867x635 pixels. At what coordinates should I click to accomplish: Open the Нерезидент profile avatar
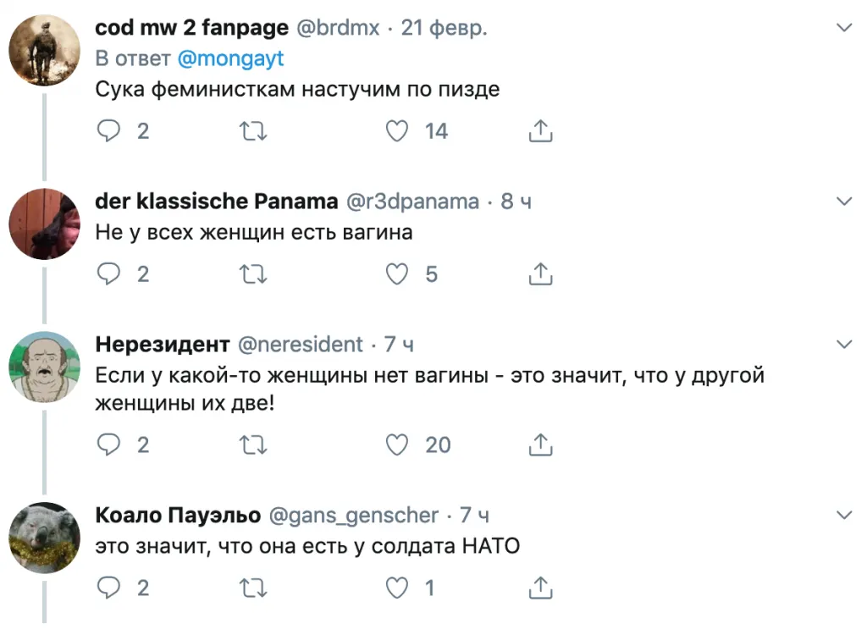click(44, 367)
